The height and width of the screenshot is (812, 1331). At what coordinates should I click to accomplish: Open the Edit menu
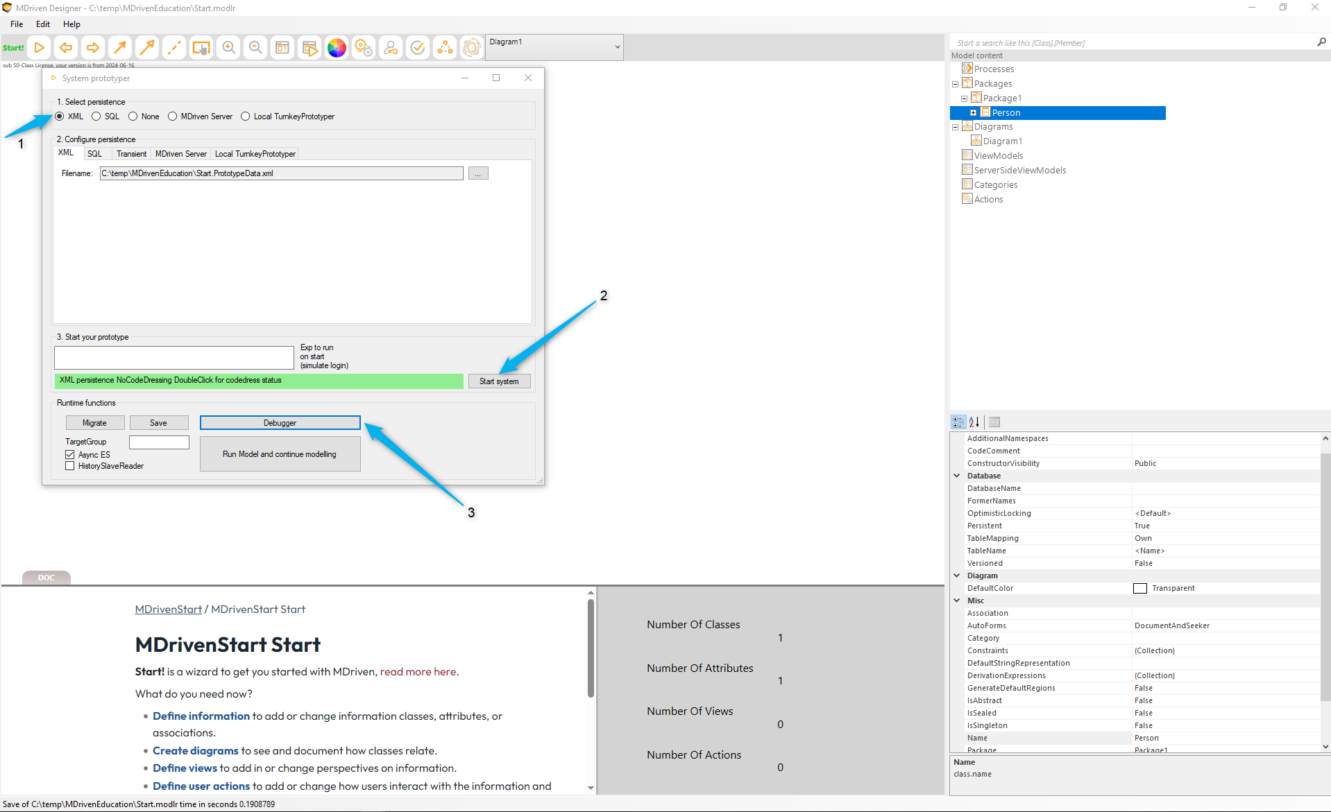tap(43, 24)
